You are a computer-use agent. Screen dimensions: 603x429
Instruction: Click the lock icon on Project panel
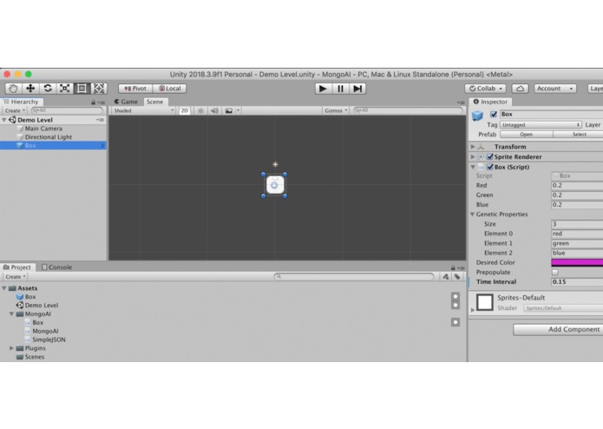pos(453,267)
